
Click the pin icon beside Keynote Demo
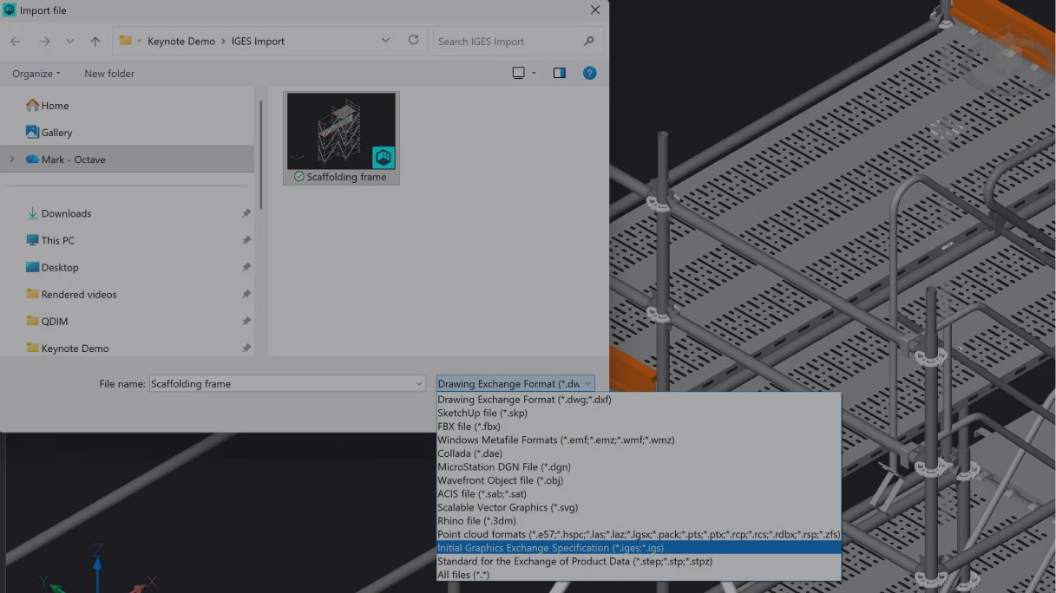pyautogui.click(x=246, y=348)
